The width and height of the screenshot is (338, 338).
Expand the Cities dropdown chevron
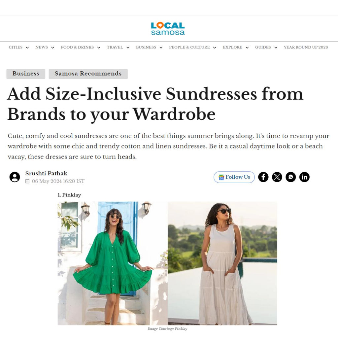[x=27, y=48]
